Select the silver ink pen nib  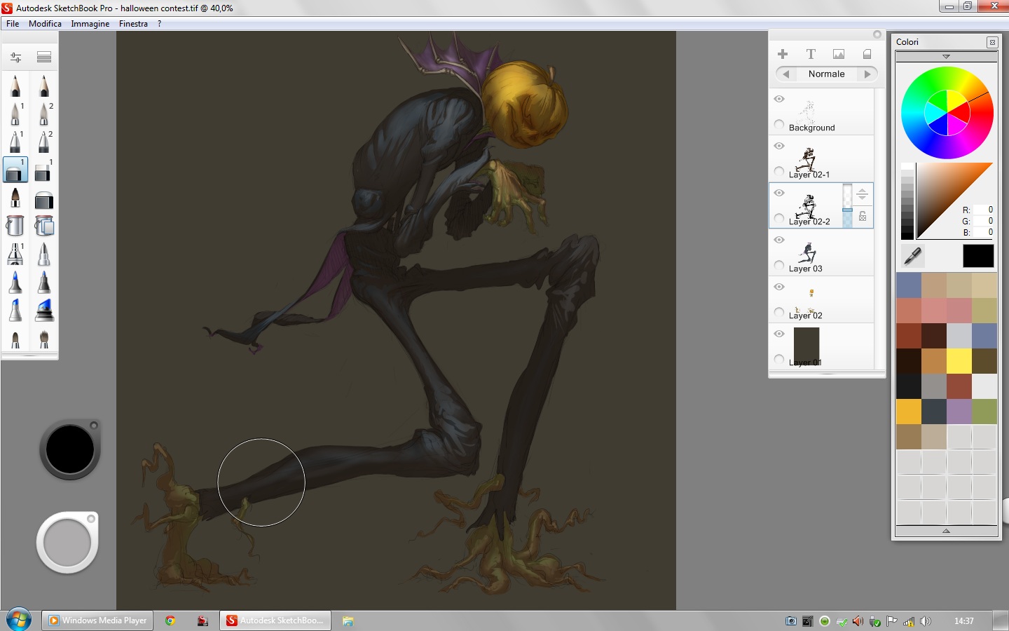pyautogui.click(x=43, y=254)
